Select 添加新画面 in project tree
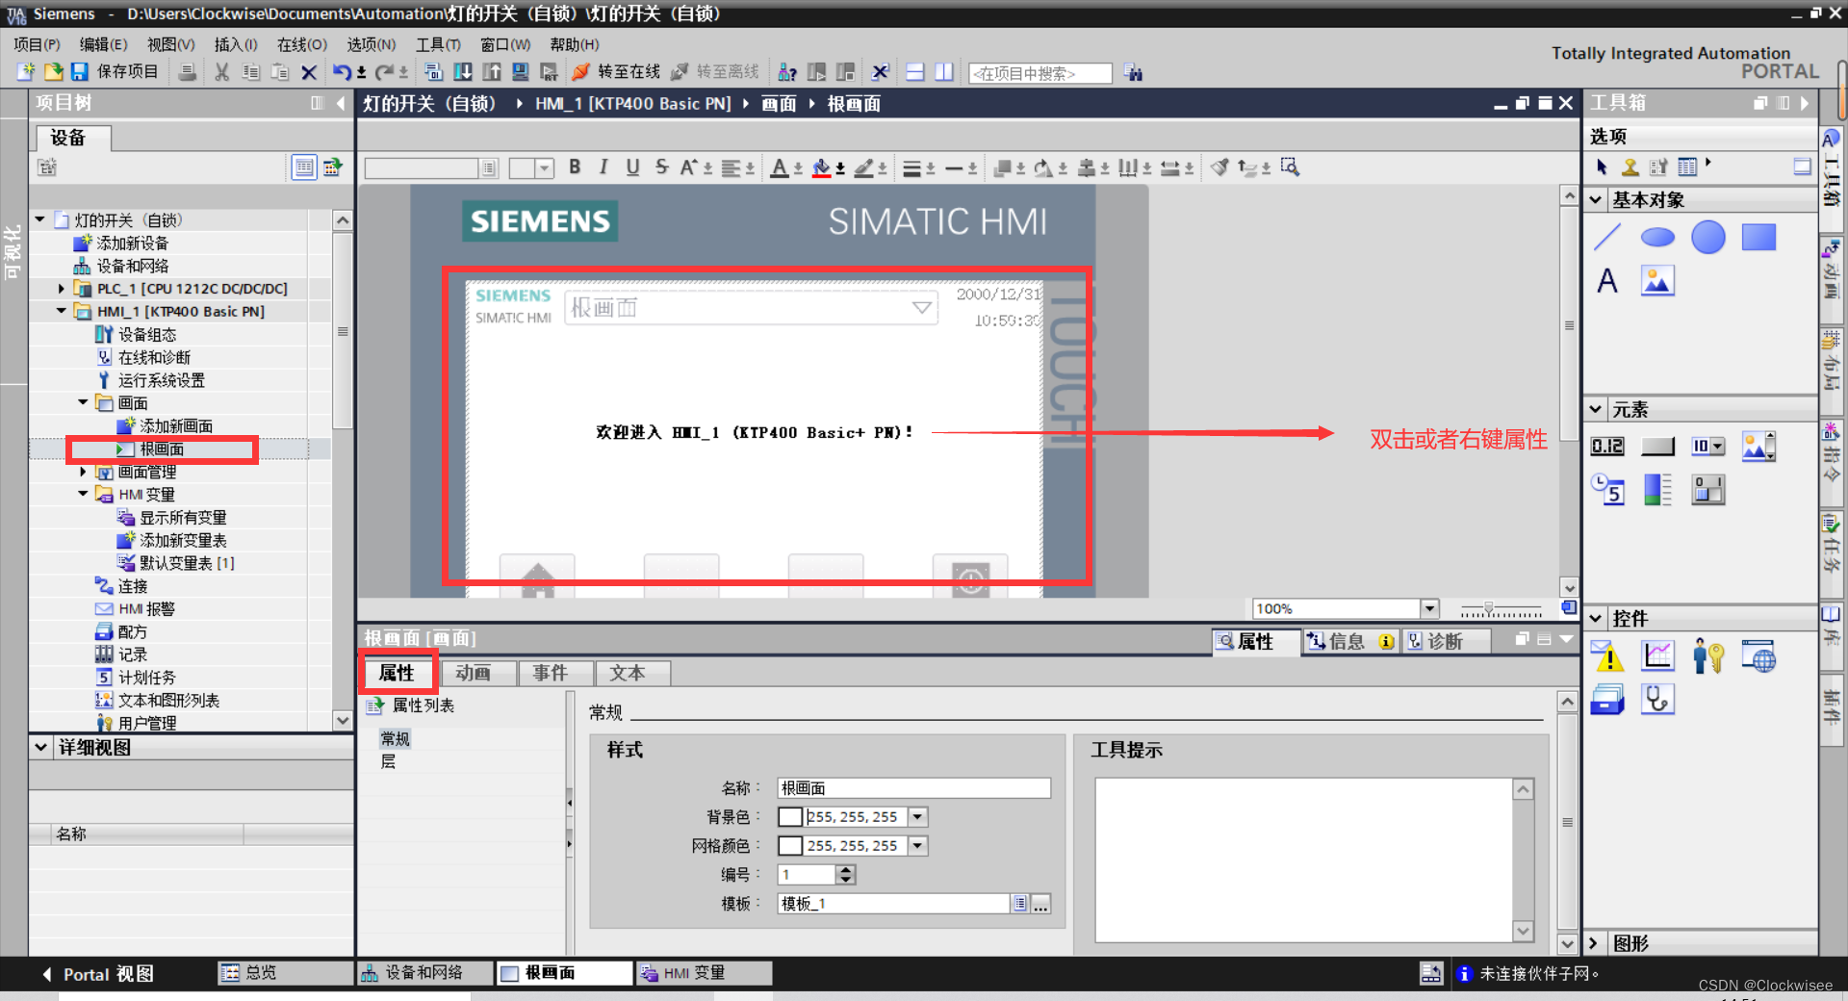Screen dimensions: 1848x1001 pos(176,425)
